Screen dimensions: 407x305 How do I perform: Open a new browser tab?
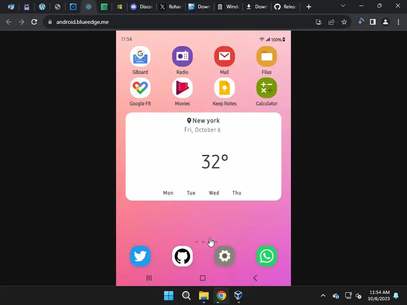pyautogui.click(x=308, y=7)
